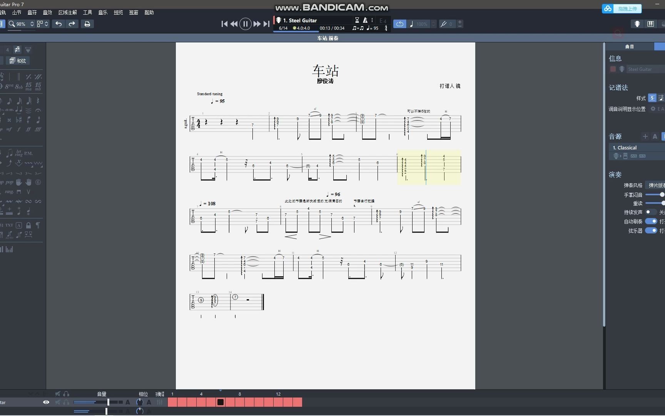Open the 音效 menu
This screenshot has height=416, width=665.
47,12
